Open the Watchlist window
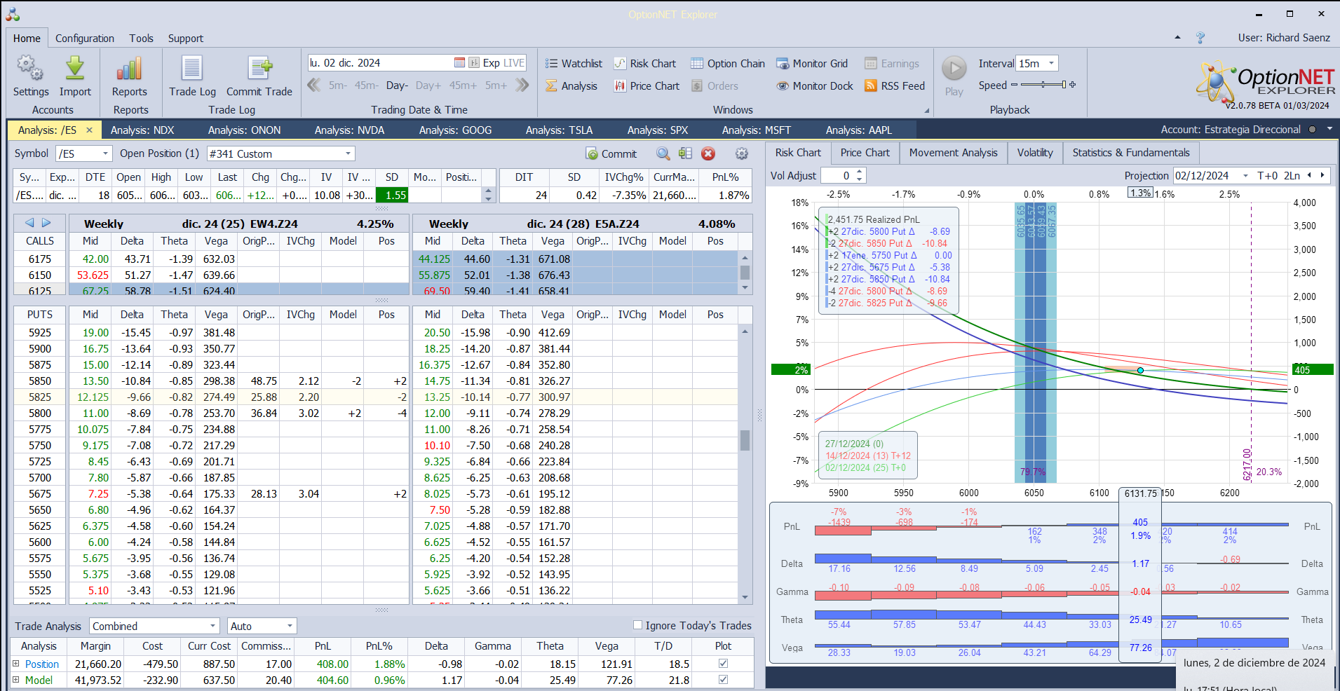Viewport: 1340px width, 691px height. point(574,64)
